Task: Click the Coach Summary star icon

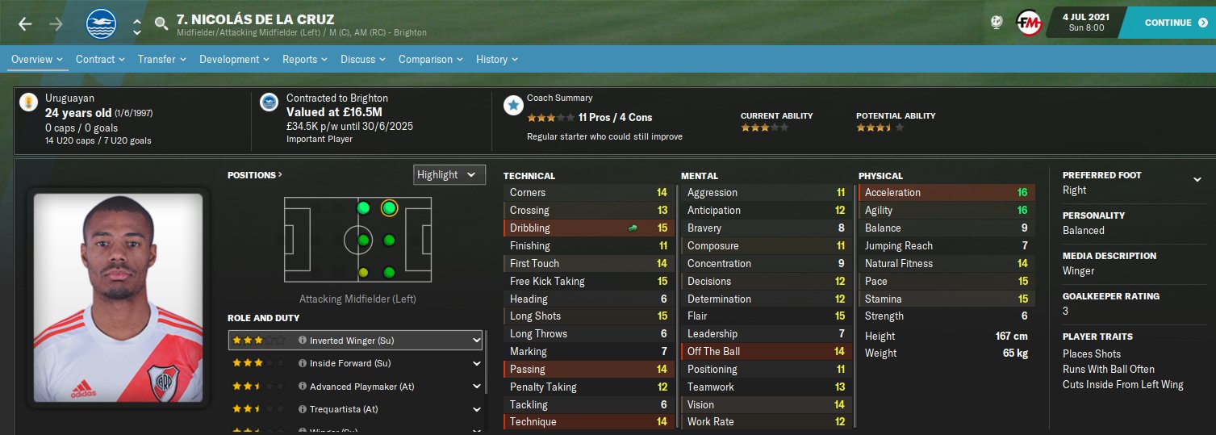Action: coord(512,105)
